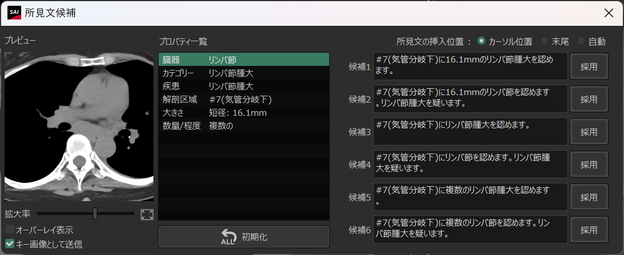Choose the 自動 insertion position option

click(581, 41)
